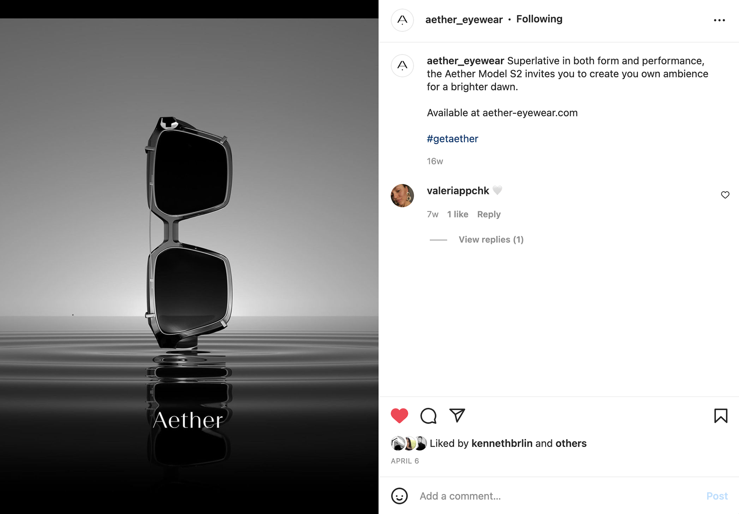Open the comment bubble icon
This screenshot has height=514, width=739.
[428, 416]
